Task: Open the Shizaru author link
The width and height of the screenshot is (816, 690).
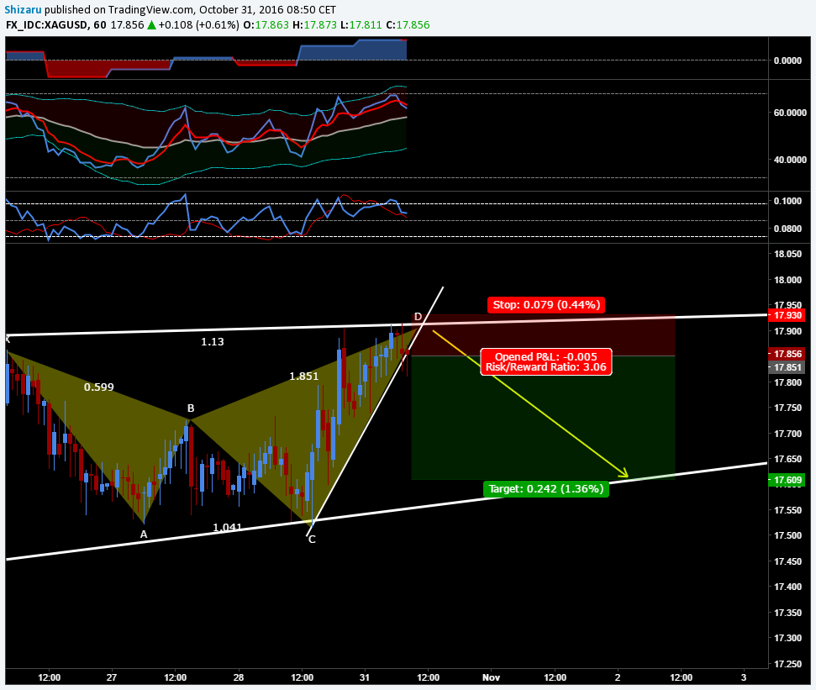Action: 23,9
